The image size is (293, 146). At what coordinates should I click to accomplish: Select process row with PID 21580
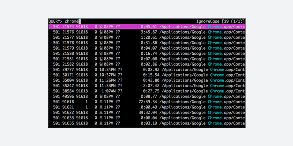[x=147, y=54]
